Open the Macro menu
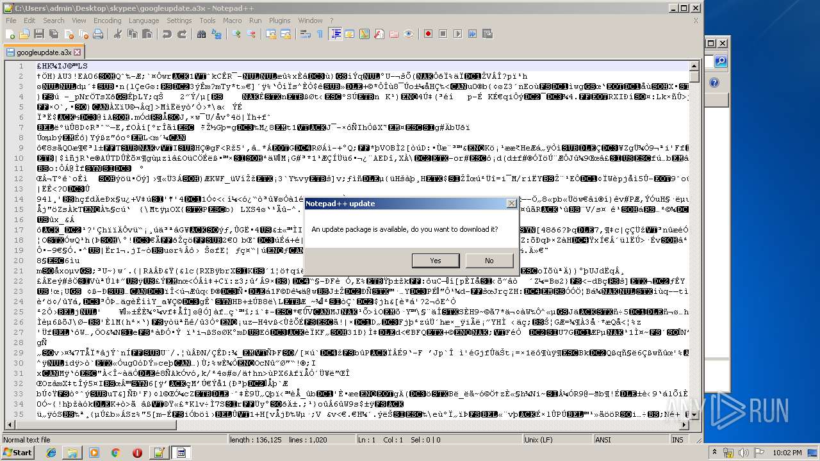This screenshot has height=461, width=820. [232, 20]
